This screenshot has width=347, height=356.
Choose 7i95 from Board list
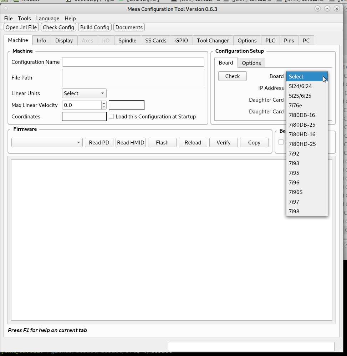tap(307, 173)
